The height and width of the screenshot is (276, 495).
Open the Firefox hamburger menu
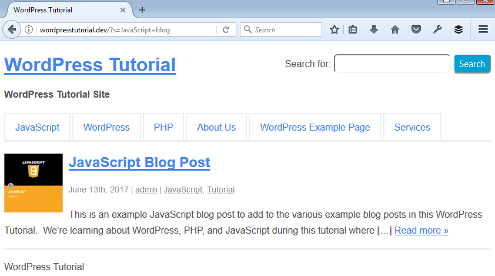tap(483, 29)
